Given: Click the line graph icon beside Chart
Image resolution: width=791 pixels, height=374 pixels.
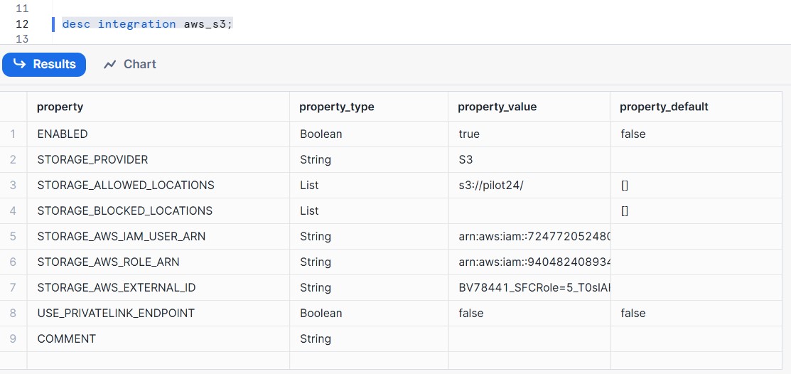Looking at the screenshot, I should click(109, 64).
